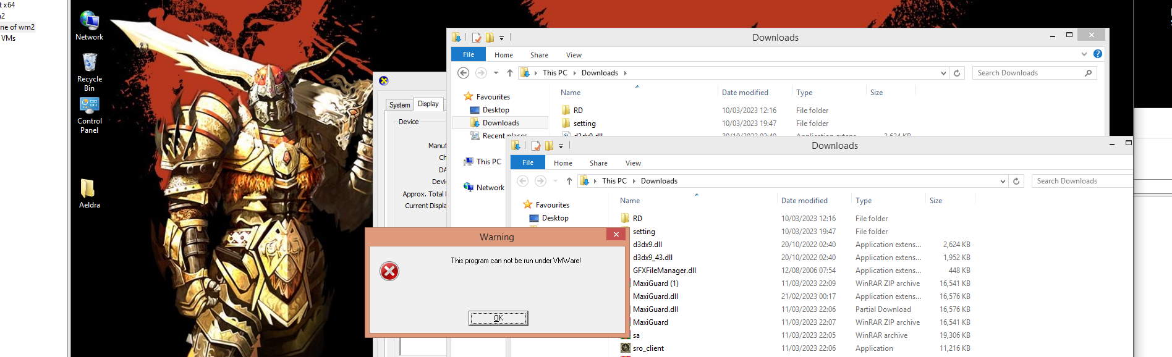Go back in the rear Downloads window
The height and width of the screenshot is (357, 1172).
click(463, 73)
